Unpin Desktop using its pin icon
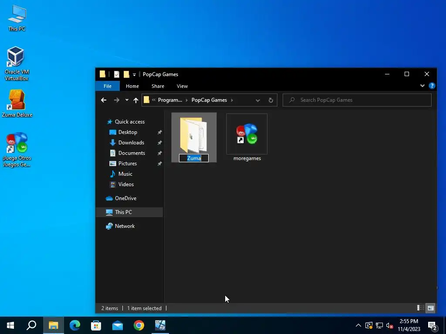446x334 pixels. (159, 132)
